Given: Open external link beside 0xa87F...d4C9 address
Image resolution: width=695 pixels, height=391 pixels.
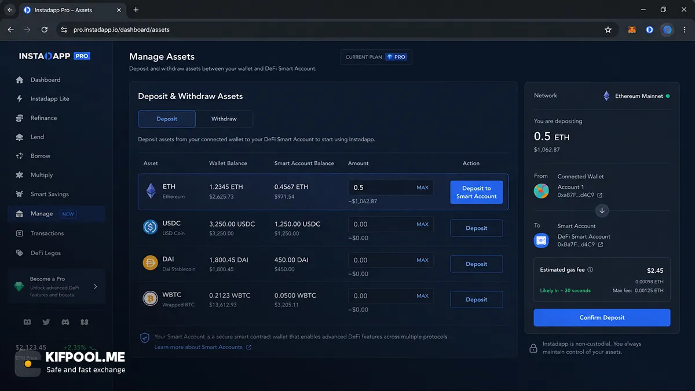Looking at the screenshot, I should (x=600, y=195).
